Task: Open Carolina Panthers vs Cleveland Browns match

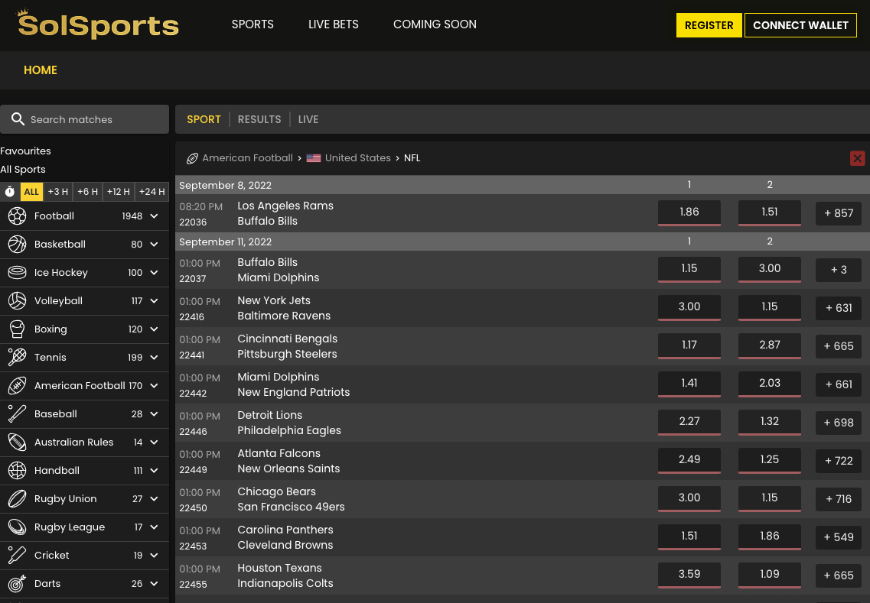Action: 285,537
